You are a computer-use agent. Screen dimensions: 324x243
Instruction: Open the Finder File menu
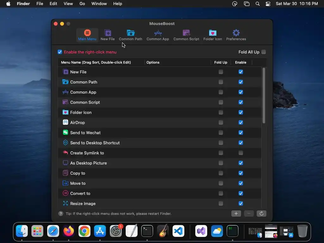(x=40, y=4)
